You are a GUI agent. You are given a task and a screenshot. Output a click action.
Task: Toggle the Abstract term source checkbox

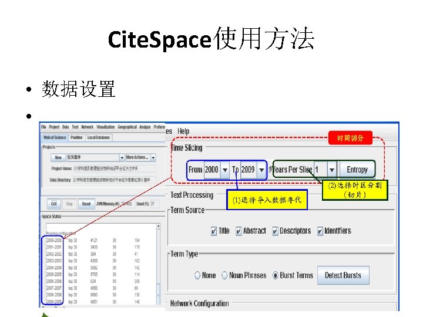tap(239, 231)
